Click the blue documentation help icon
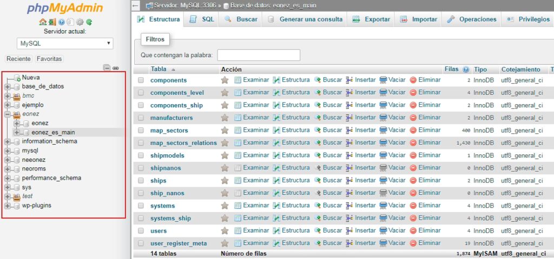The width and height of the screenshot is (554, 259). coord(61,22)
